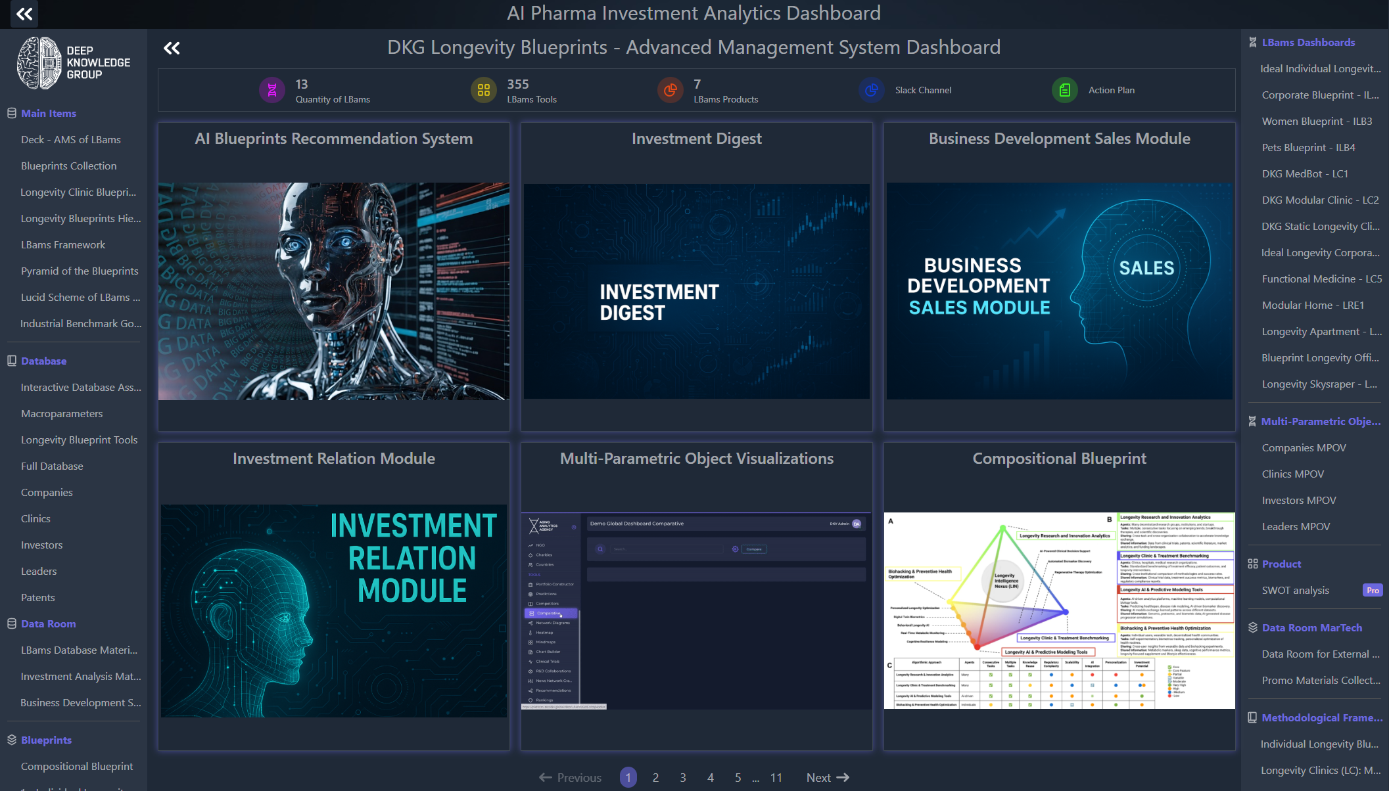The width and height of the screenshot is (1389, 791).
Task: Open SWOT analysis Pro item
Action: pyautogui.click(x=1296, y=590)
